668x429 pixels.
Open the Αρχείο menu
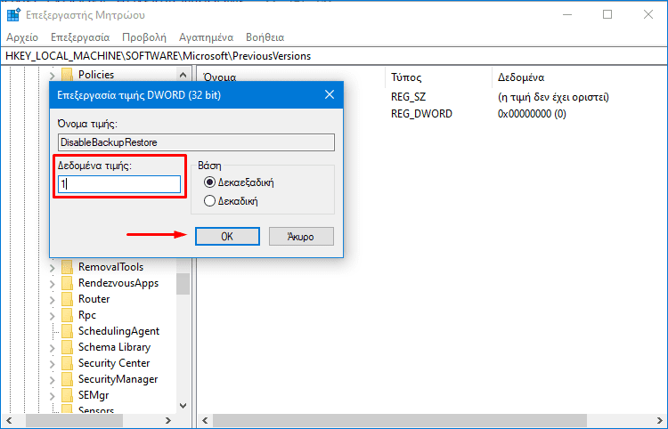point(22,37)
